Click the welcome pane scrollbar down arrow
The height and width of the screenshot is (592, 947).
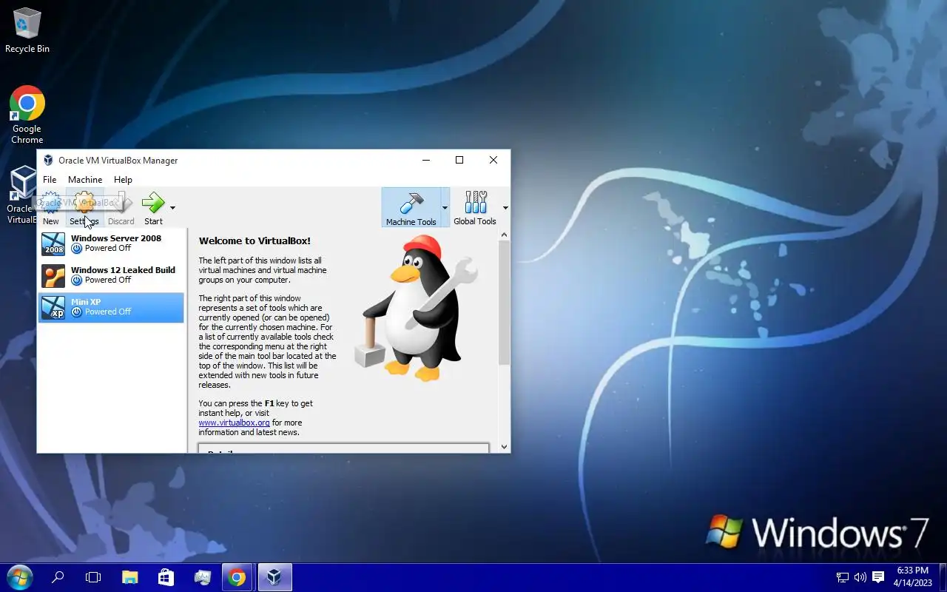[x=505, y=447]
